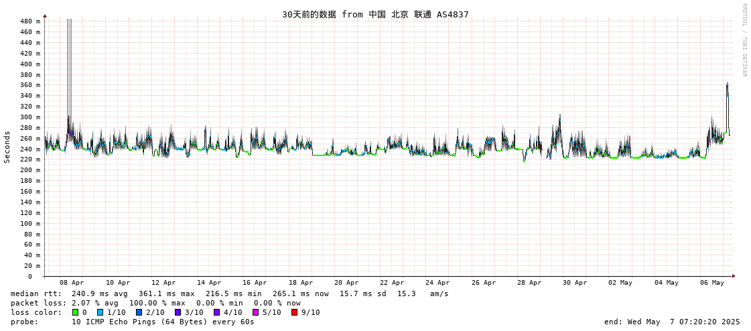Click the probe ICMP Echo Pings description
This screenshot has width=751, height=331.
[163, 322]
